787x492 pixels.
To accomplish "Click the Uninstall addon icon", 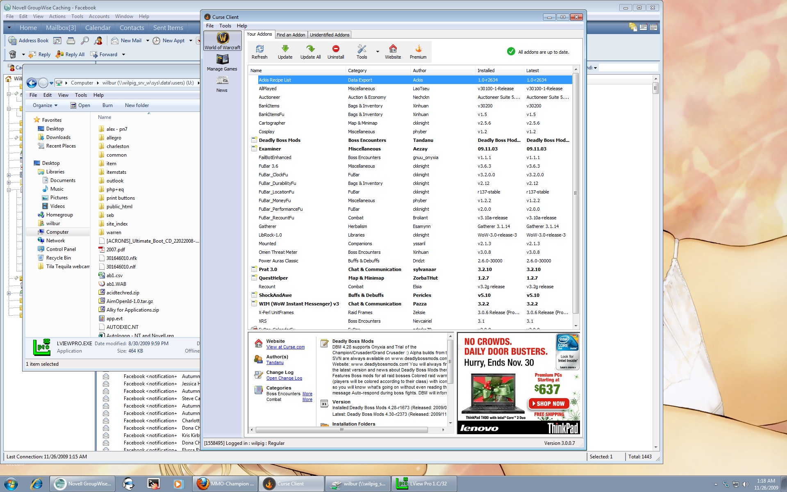I will pos(336,52).
